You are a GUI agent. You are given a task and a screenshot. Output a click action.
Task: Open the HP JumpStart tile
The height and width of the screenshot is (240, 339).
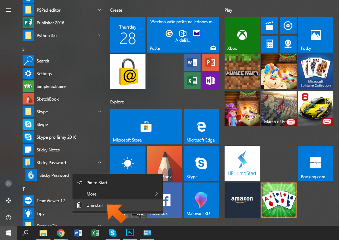[242, 163]
